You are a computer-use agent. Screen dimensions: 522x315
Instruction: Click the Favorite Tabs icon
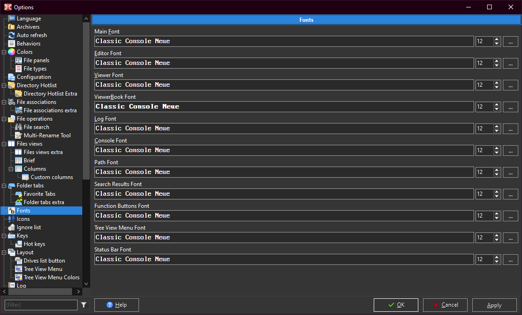(x=19, y=194)
